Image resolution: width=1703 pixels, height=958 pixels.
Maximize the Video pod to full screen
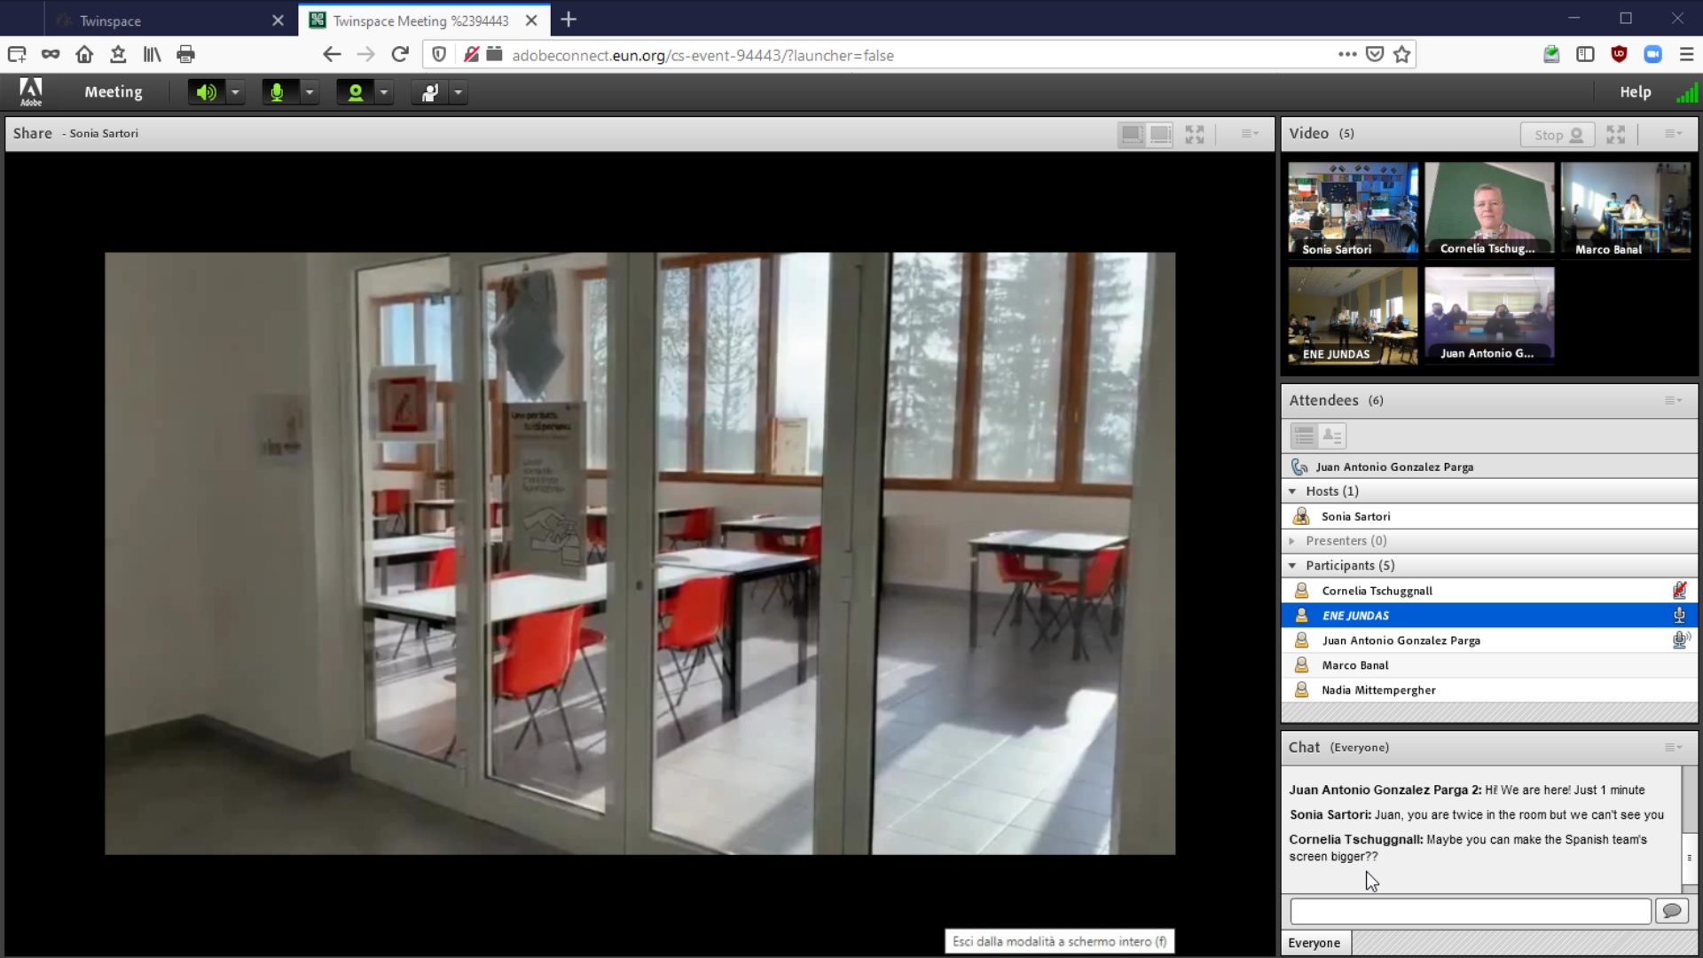pyautogui.click(x=1615, y=134)
